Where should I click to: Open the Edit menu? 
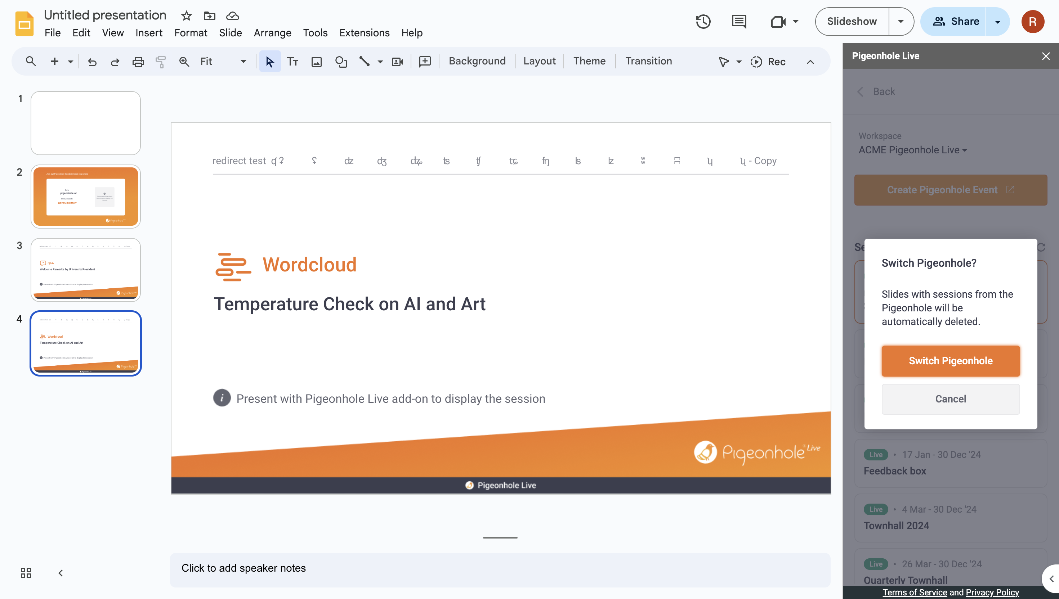pos(81,33)
